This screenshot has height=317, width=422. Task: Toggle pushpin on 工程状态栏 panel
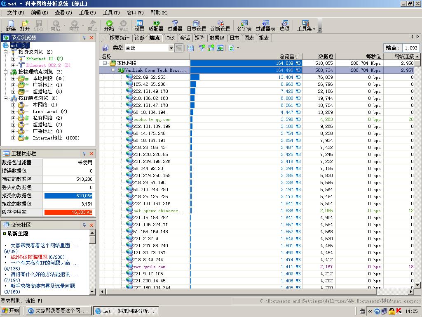(x=84, y=154)
